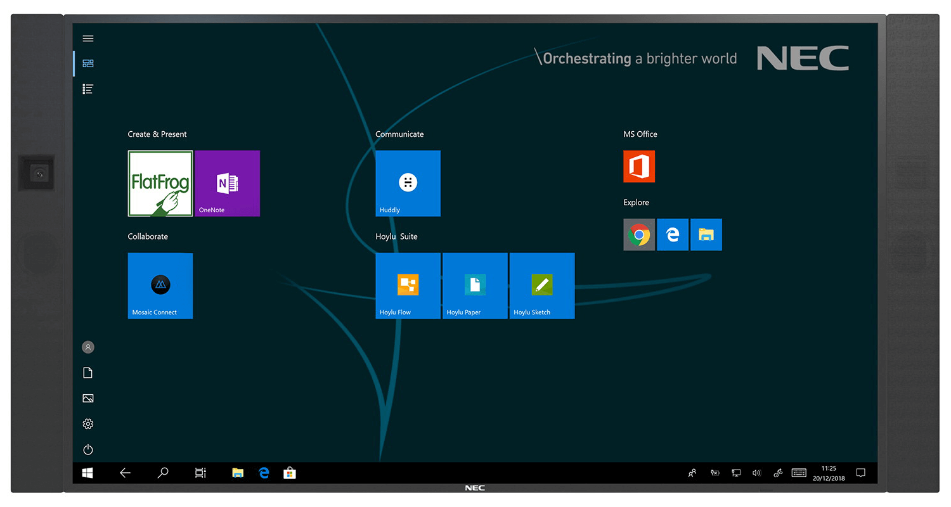
Task: Show the touch keyboard
Action: click(799, 473)
